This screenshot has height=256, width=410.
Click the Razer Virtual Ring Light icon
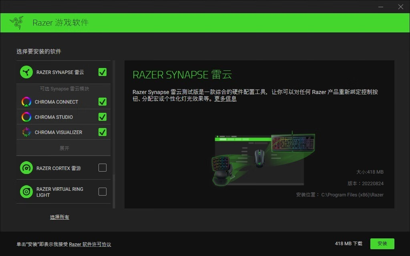[x=26, y=192]
